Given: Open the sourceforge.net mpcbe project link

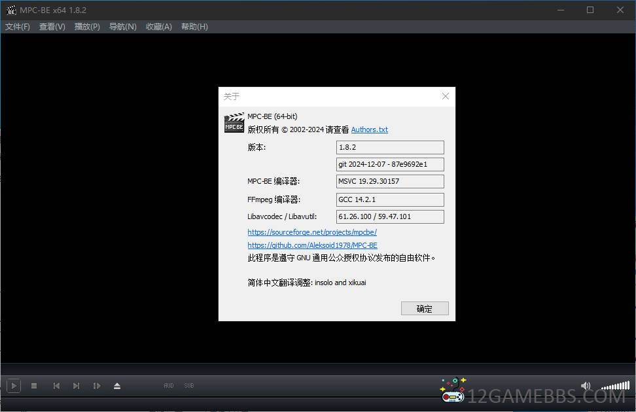Looking at the screenshot, I should coord(312,232).
